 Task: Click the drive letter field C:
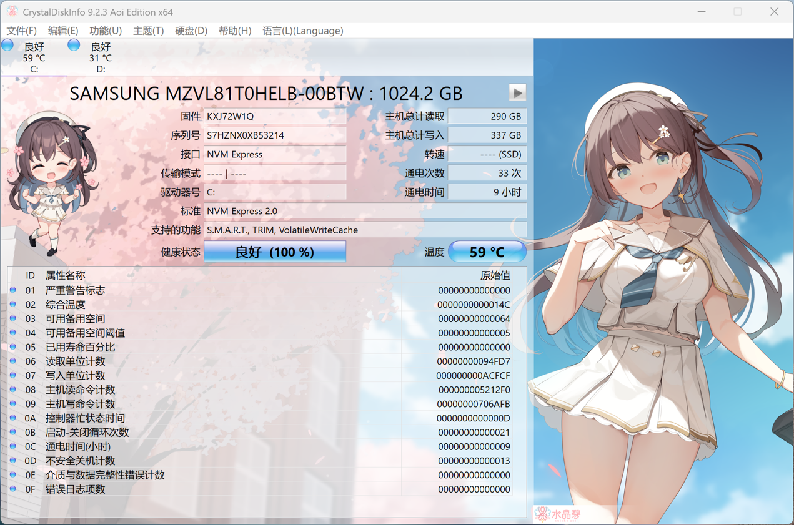(275, 192)
